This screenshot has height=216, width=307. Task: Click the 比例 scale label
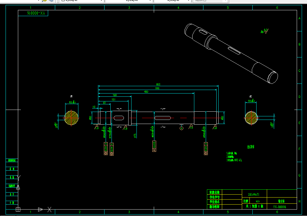246,201
